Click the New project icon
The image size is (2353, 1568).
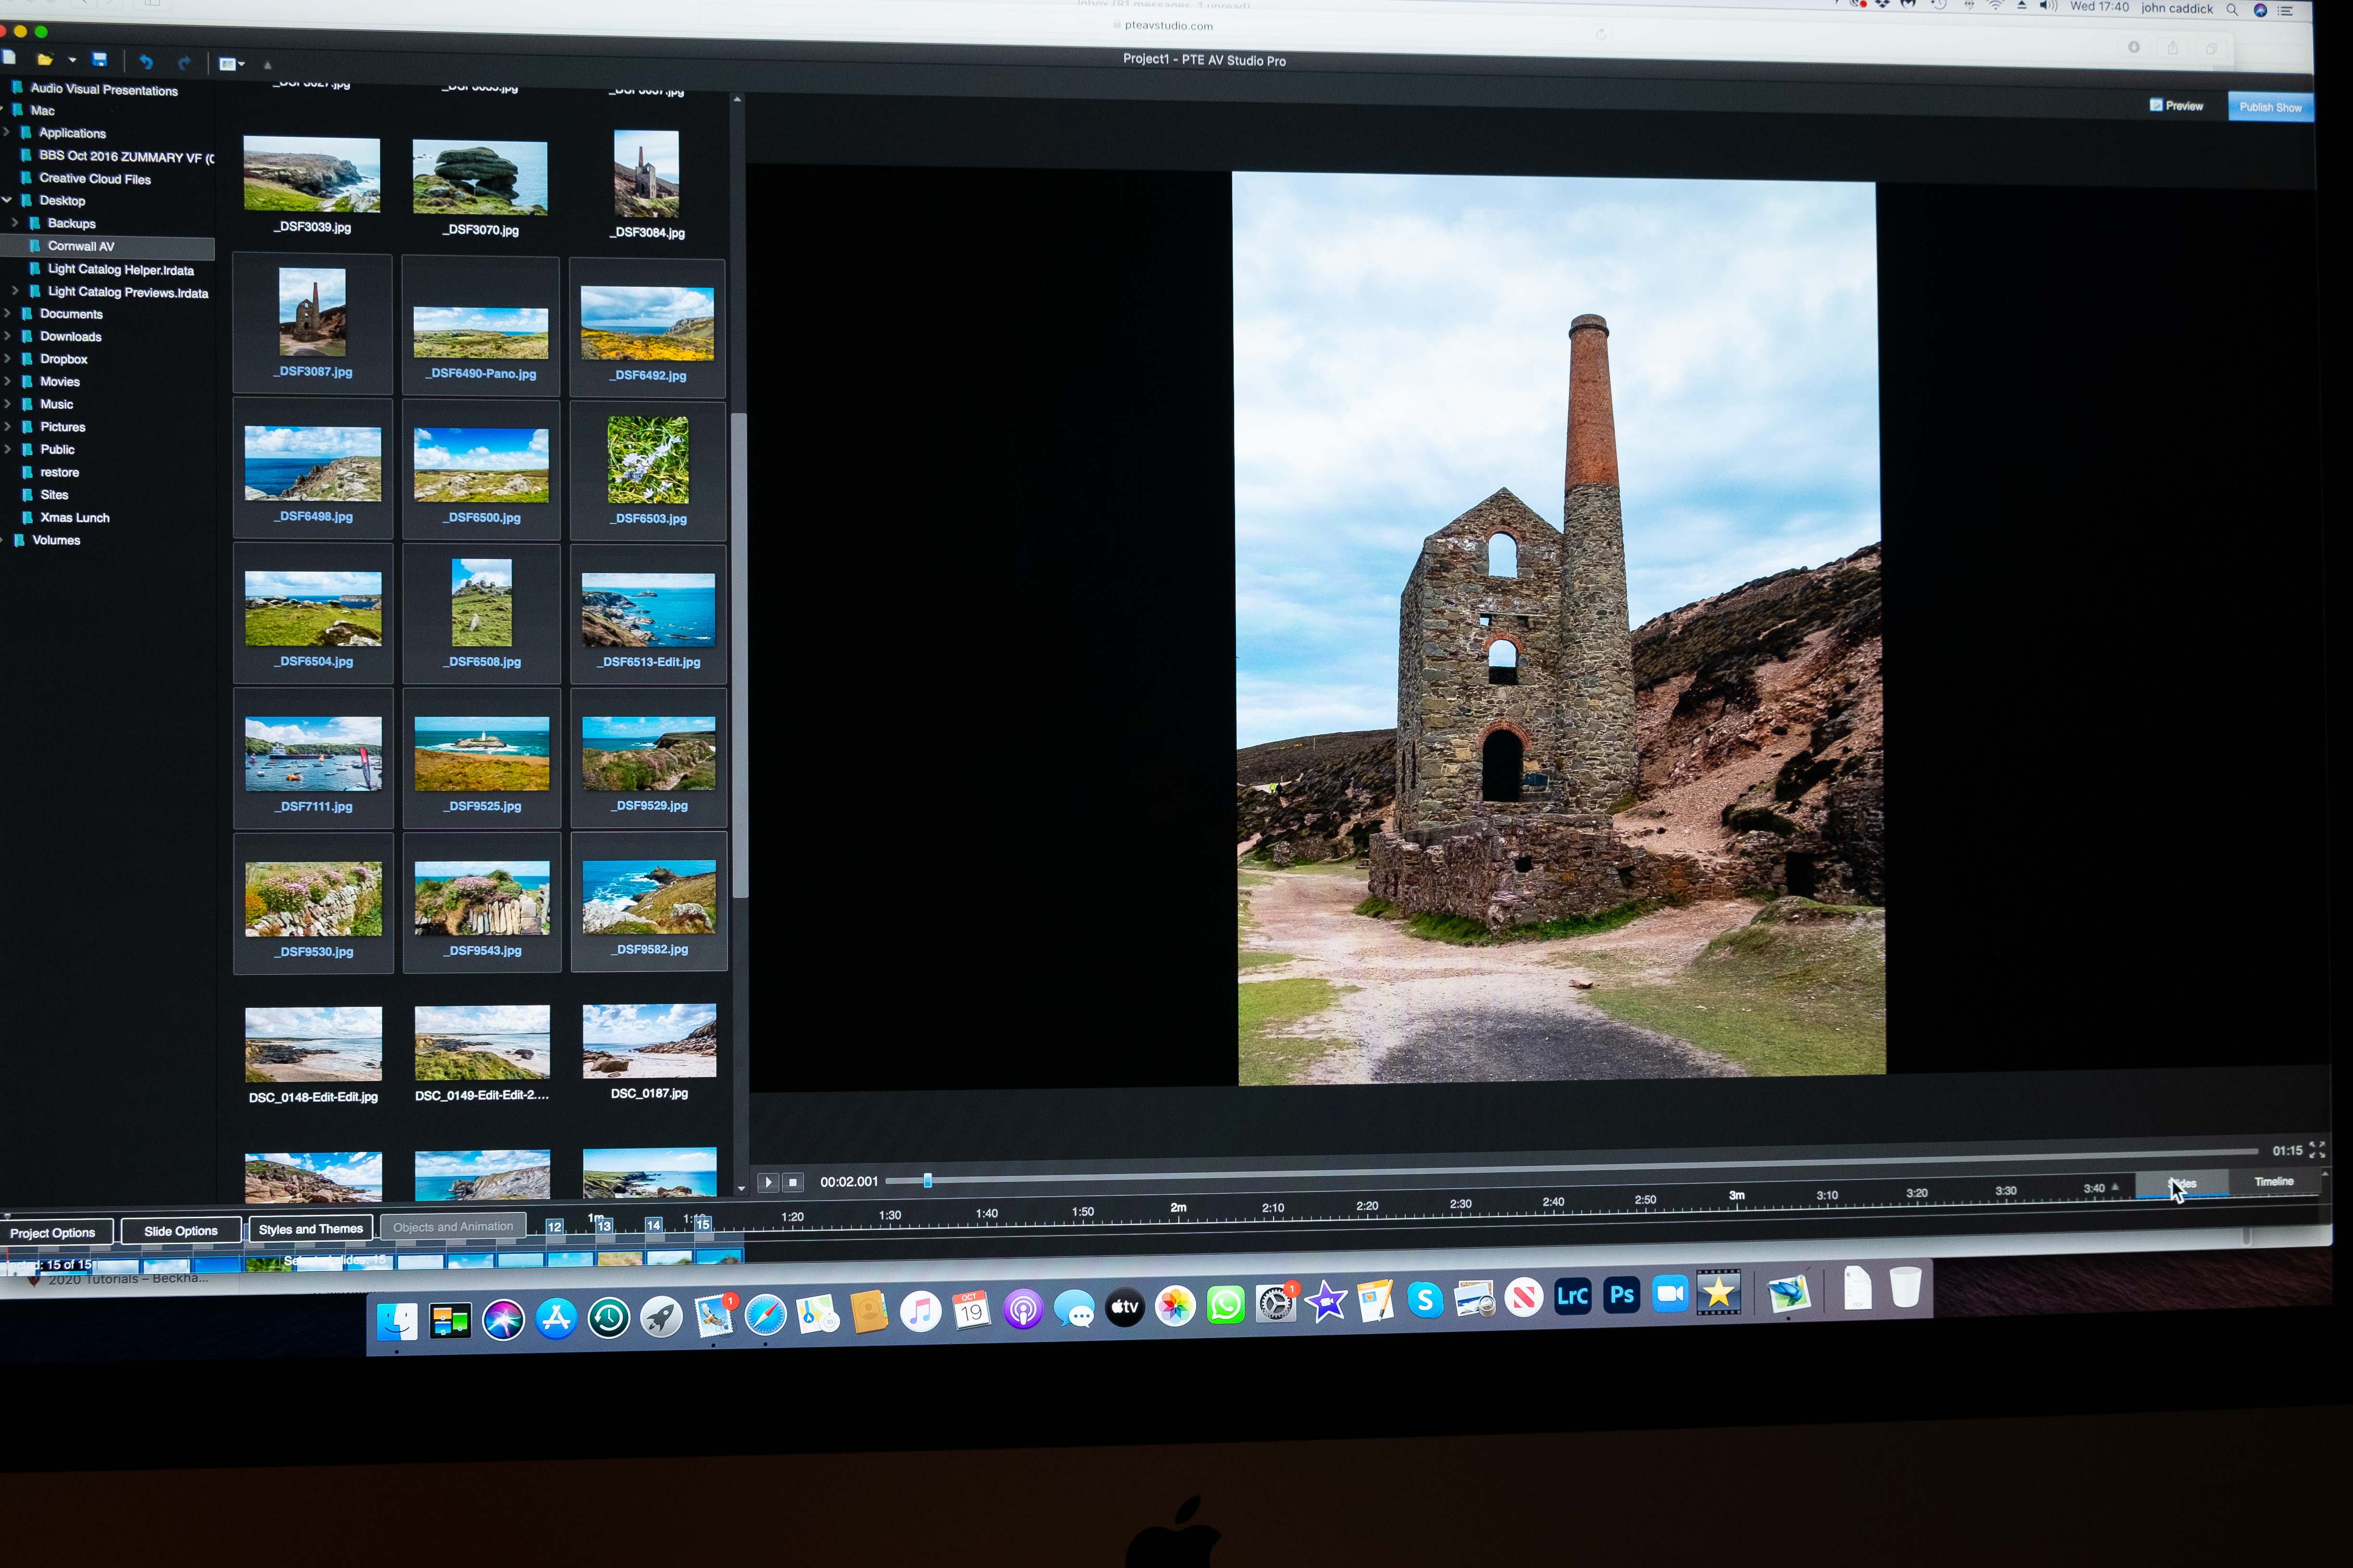[8, 57]
